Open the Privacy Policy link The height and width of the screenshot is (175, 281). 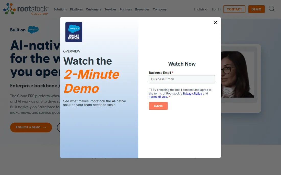(192, 93)
